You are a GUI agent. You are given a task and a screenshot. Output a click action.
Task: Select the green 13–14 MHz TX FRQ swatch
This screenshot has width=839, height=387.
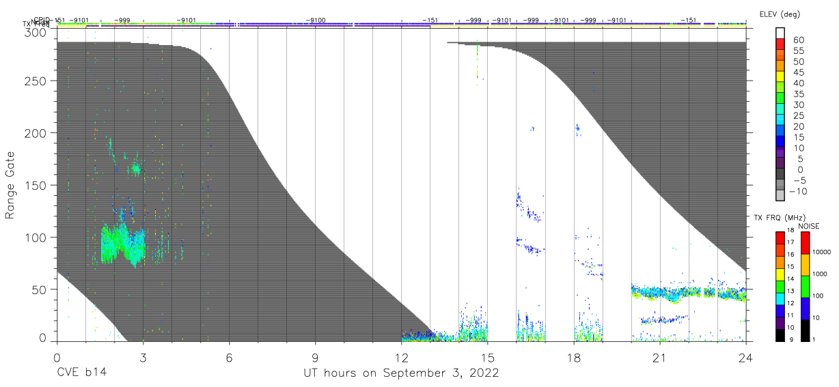click(780, 287)
